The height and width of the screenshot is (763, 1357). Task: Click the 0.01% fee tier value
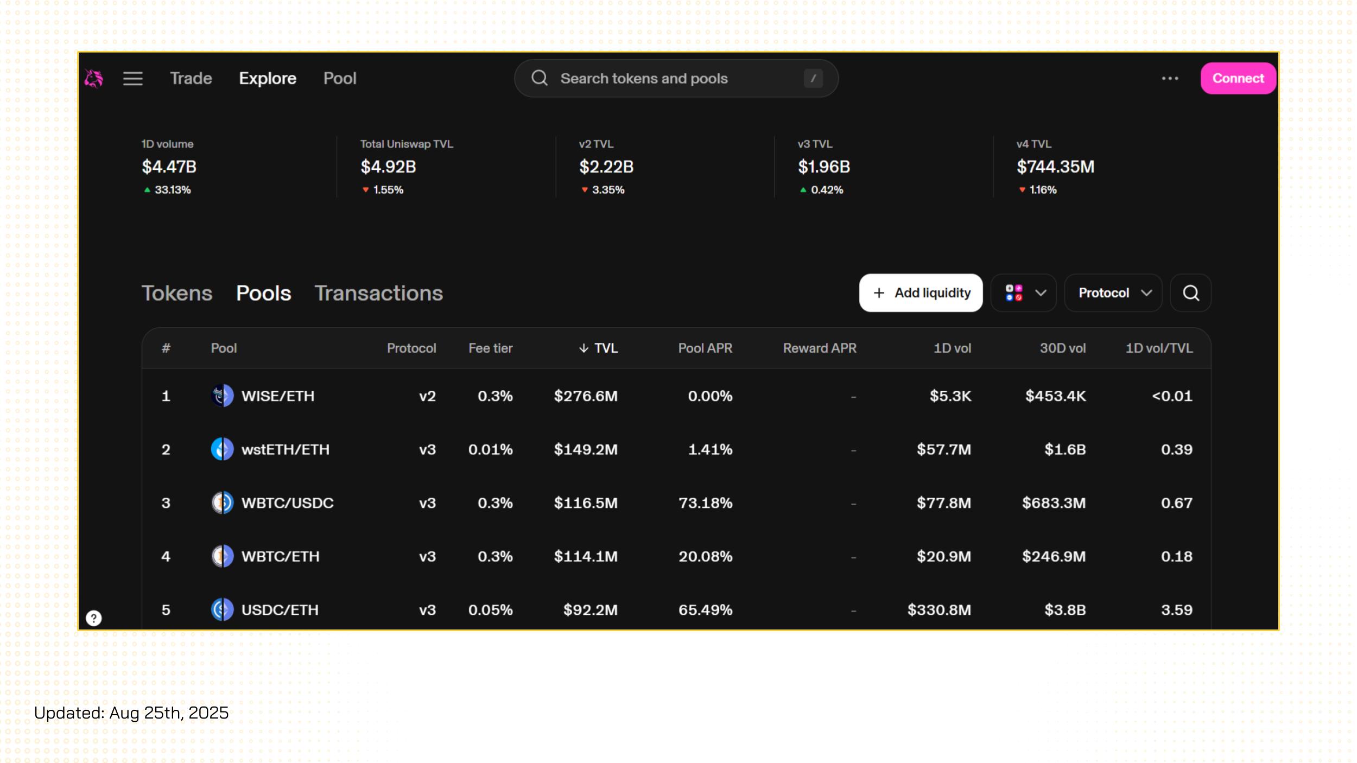click(491, 449)
